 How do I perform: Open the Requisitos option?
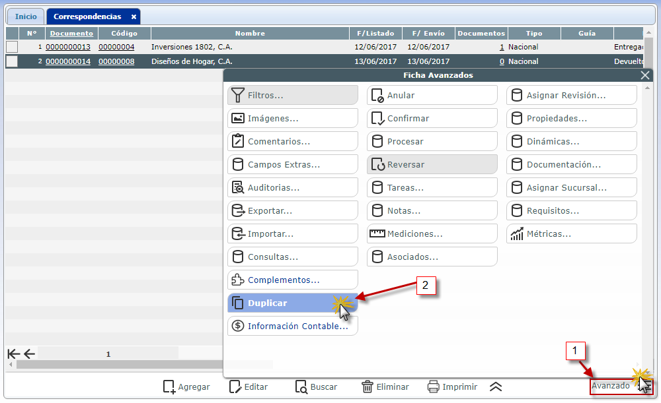(572, 211)
